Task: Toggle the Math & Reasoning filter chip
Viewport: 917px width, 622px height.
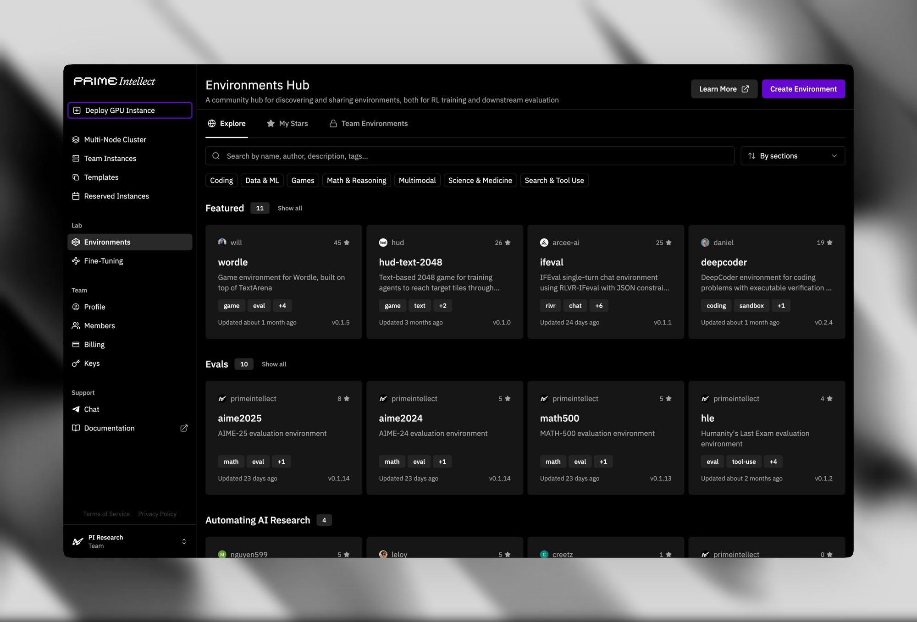Action: click(356, 181)
